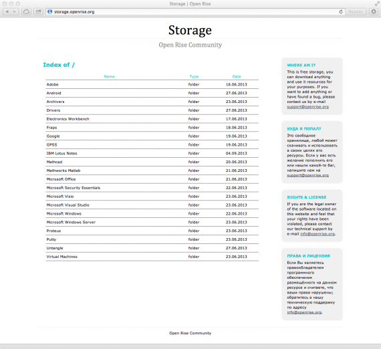
Task: Sort the listing by Type column header
Action: coord(194,77)
